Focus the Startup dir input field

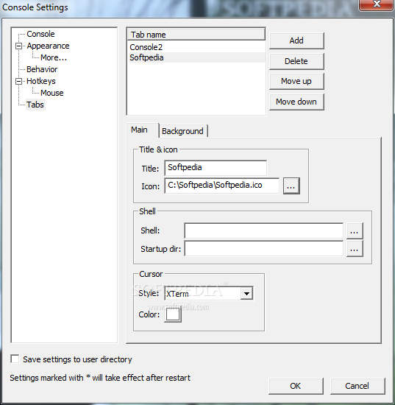tap(263, 249)
